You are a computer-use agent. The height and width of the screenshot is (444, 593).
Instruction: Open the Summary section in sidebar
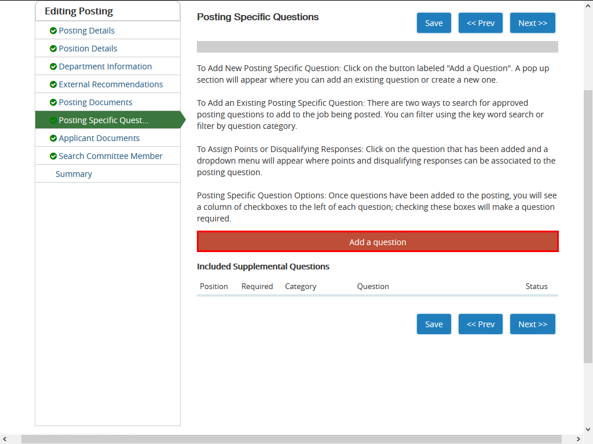[74, 174]
